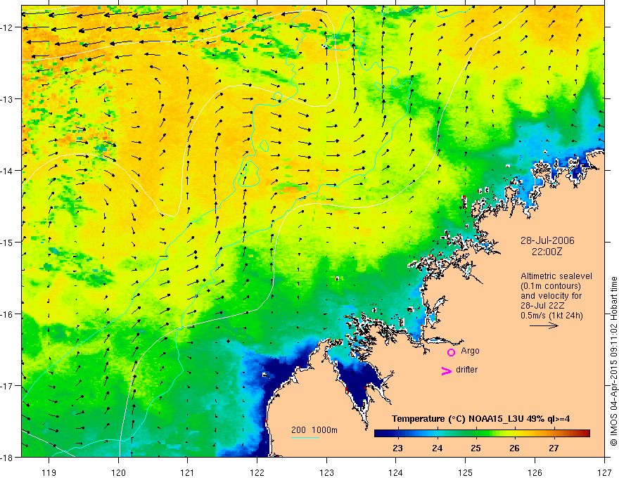Click the '200 1000m' depth legend text

[x=314, y=430]
